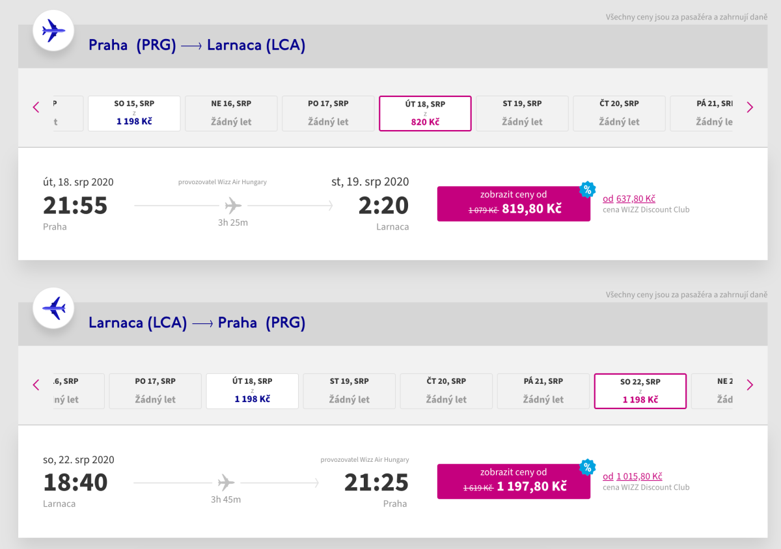781x549 pixels.
Task: Click the discount percent badge on 819,80 Kč
Action: (x=587, y=190)
